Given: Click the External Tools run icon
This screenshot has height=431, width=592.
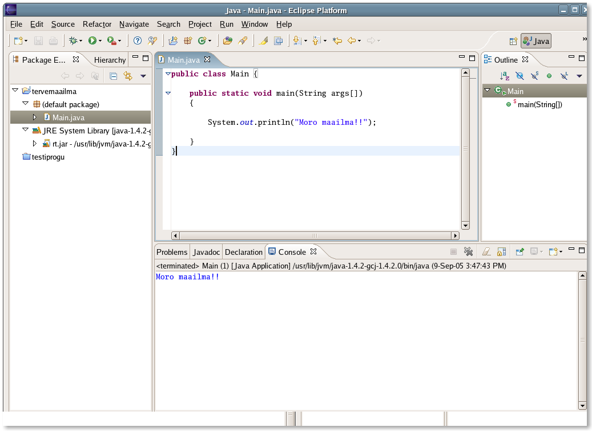Looking at the screenshot, I should click(111, 40).
